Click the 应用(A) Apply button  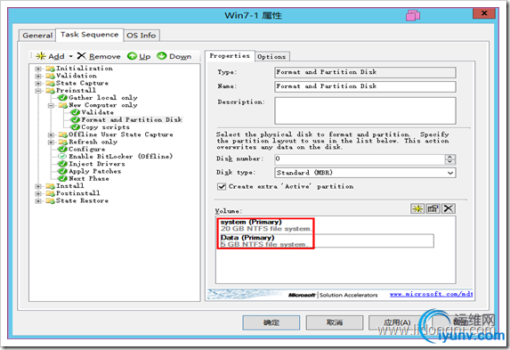point(397,322)
